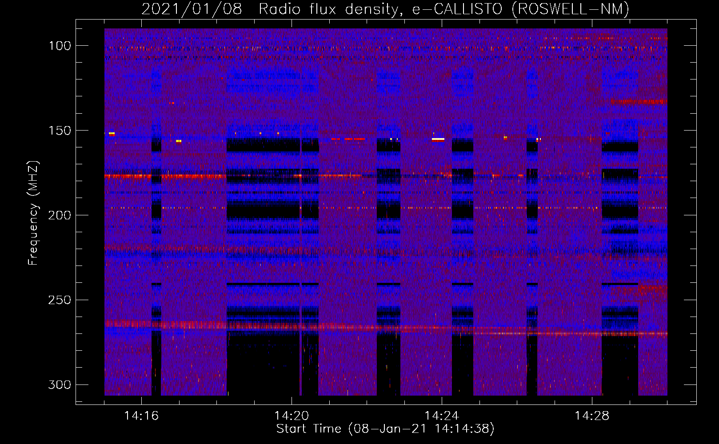Click the 150 frequency tick label
This screenshot has height=444, width=719.
[60, 131]
